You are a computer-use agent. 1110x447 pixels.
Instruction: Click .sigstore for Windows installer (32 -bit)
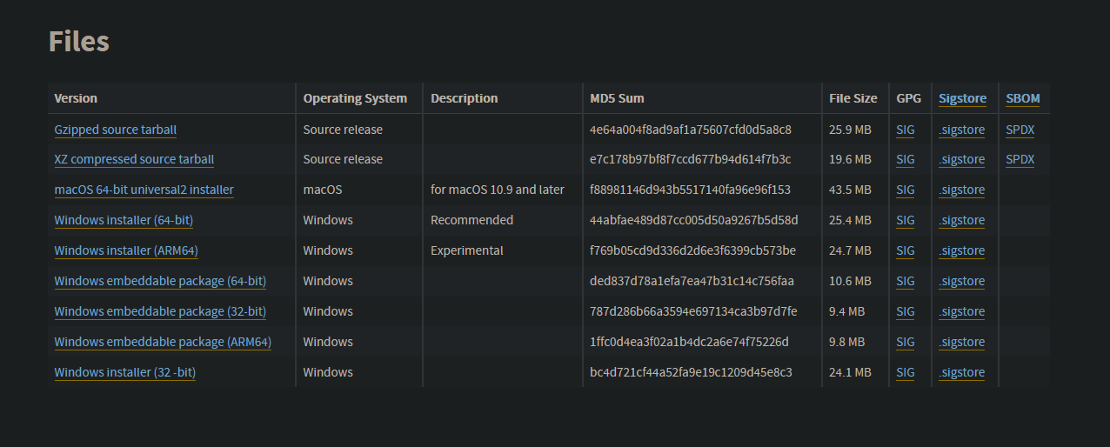pos(962,372)
